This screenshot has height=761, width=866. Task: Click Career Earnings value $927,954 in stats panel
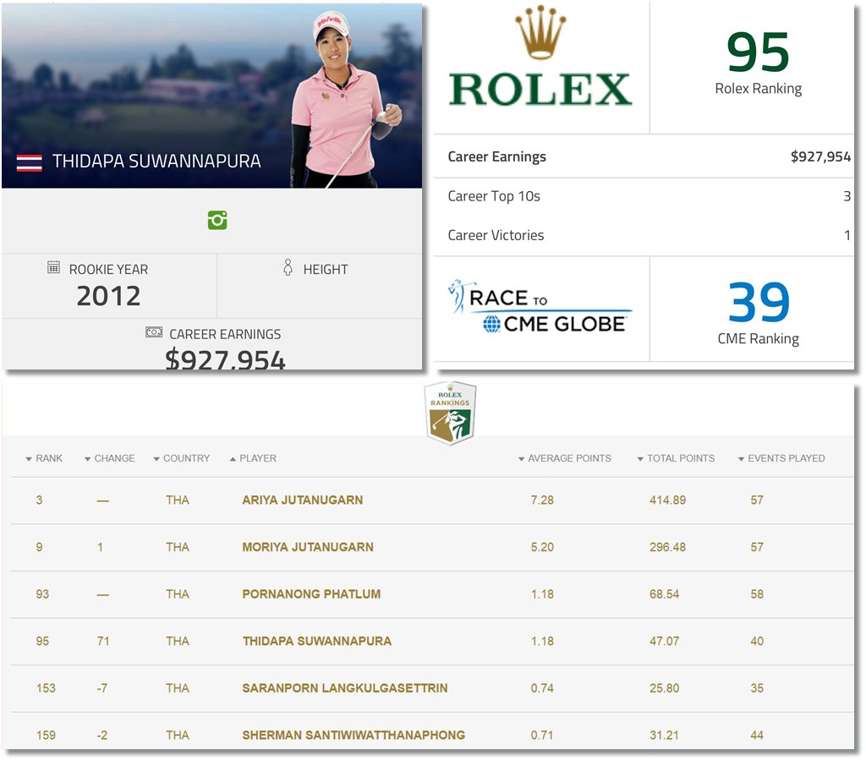(820, 156)
